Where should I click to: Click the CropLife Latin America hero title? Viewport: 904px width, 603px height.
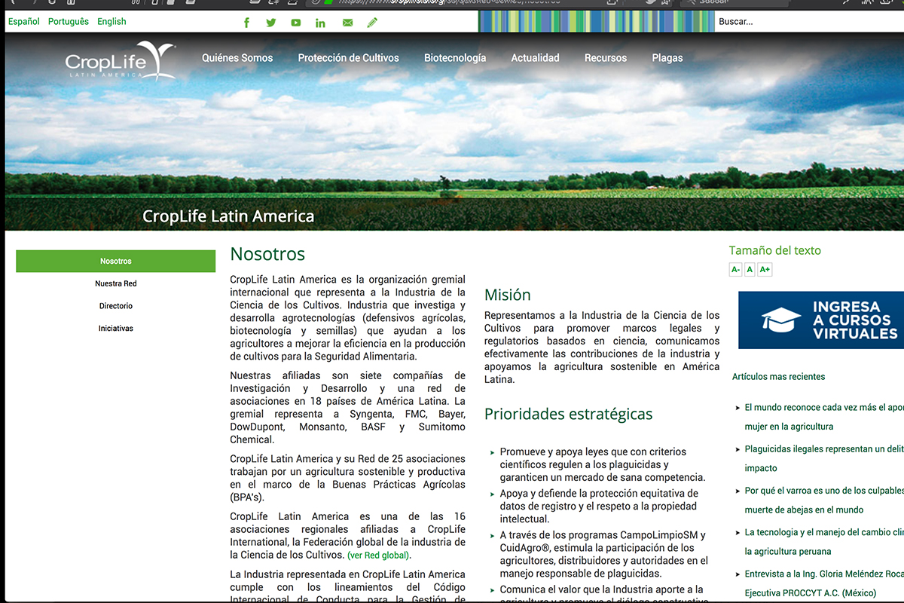pos(228,216)
